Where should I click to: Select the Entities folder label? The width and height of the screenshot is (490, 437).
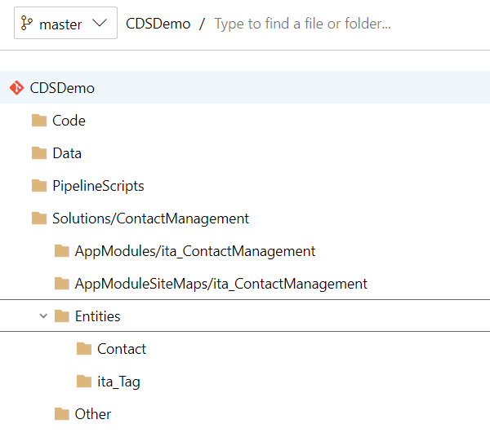click(97, 316)
